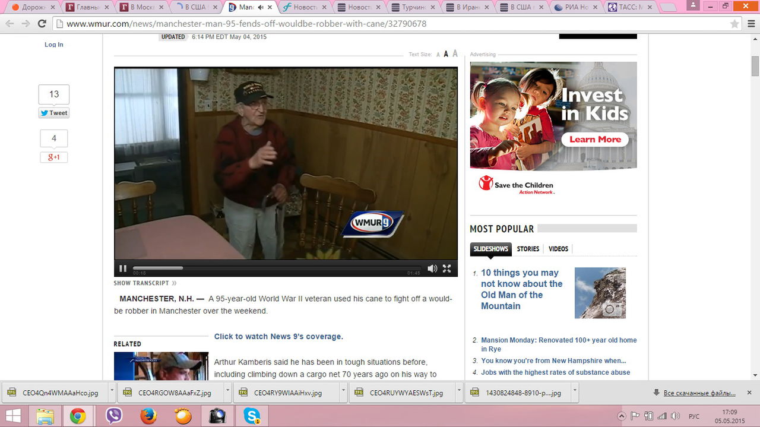
Task: Select the medium text size A
Action: (446, 54)
